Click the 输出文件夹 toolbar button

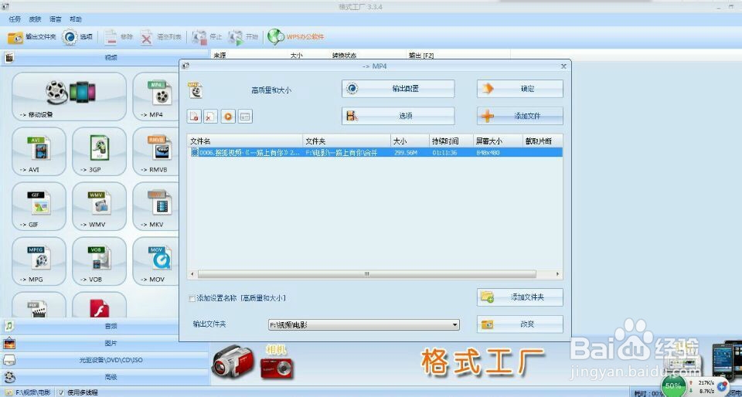pyautogui.click(x=32, y=37)
